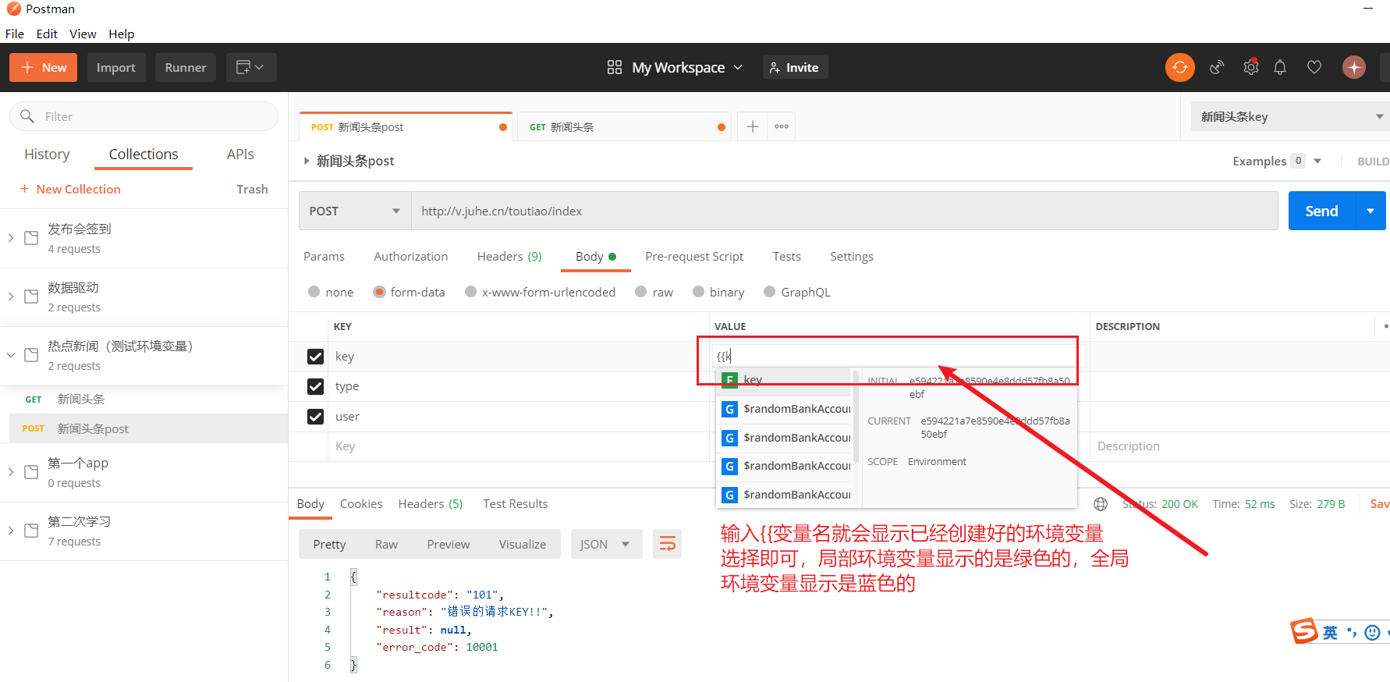The image size is (1390, 682).
Task: Click the collections Filter field
Action: (x=144, y=116)
